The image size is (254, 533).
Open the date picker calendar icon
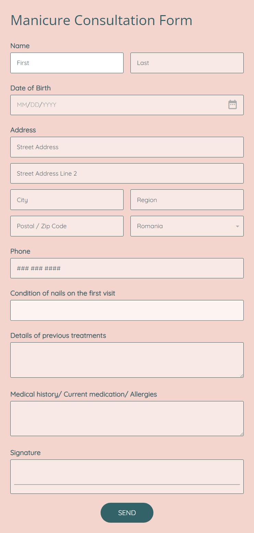click(x=233, y=105)
